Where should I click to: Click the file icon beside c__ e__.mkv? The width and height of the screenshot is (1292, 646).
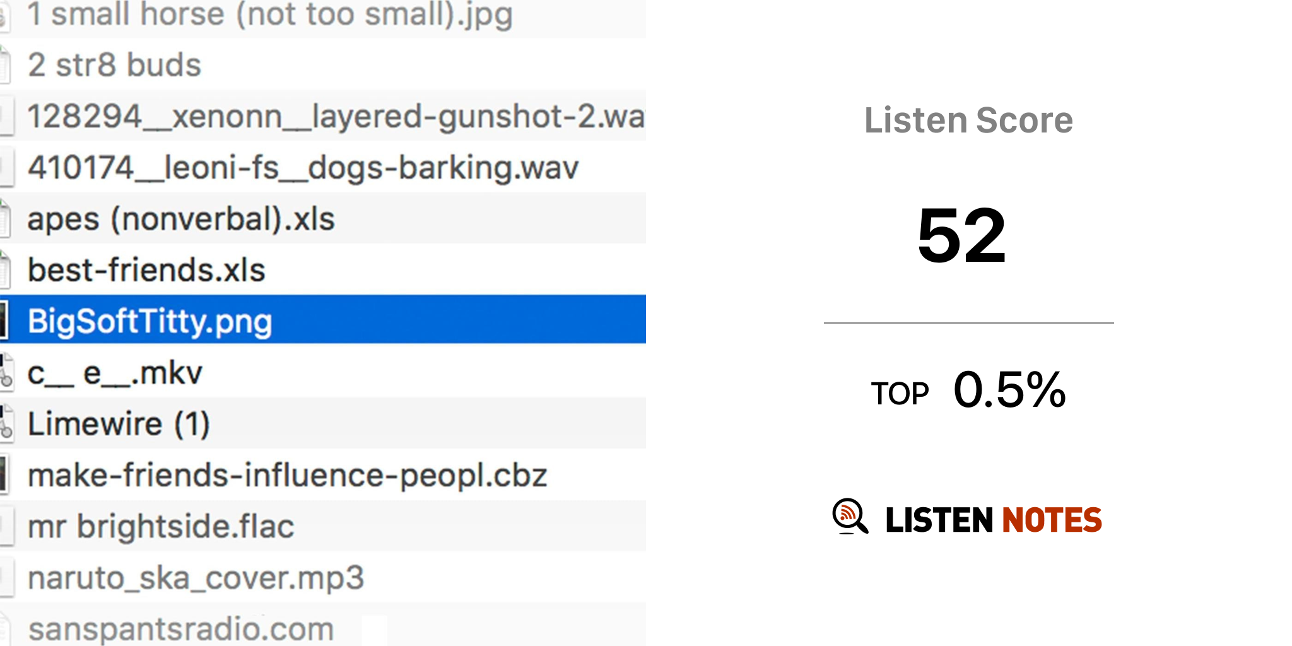tap(5, 372)
